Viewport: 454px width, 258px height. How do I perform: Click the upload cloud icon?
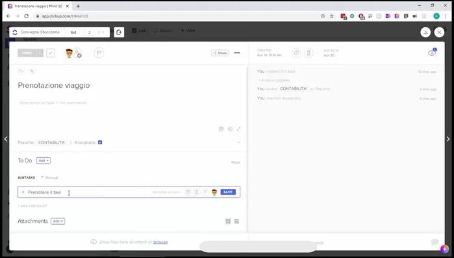(x=94, y=242)
